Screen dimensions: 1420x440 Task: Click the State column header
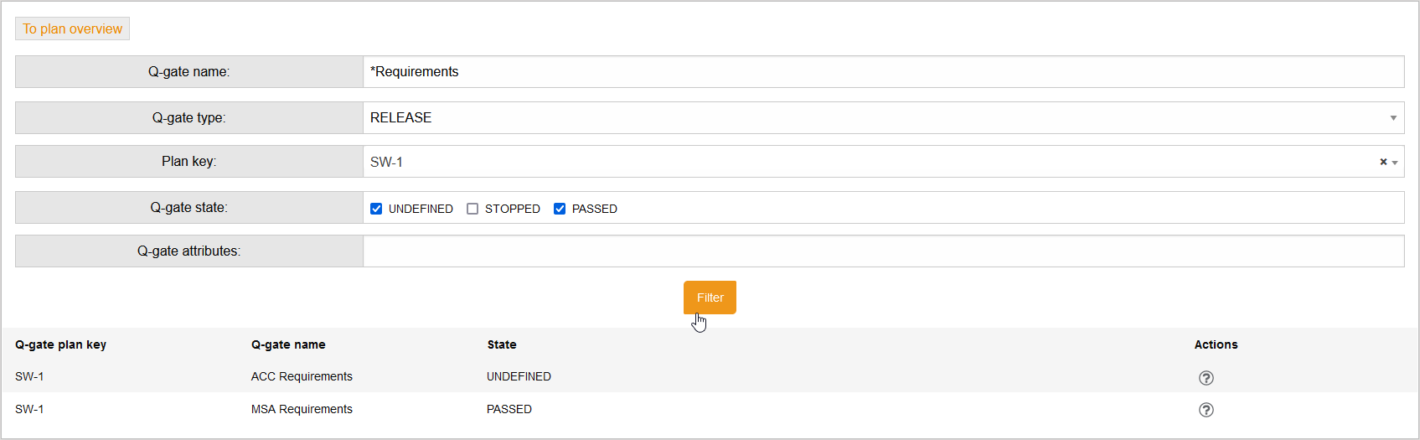[x=502, y=344]
